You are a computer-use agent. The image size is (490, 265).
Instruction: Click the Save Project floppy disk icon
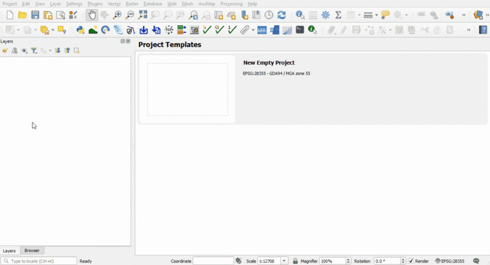(35, 15)
